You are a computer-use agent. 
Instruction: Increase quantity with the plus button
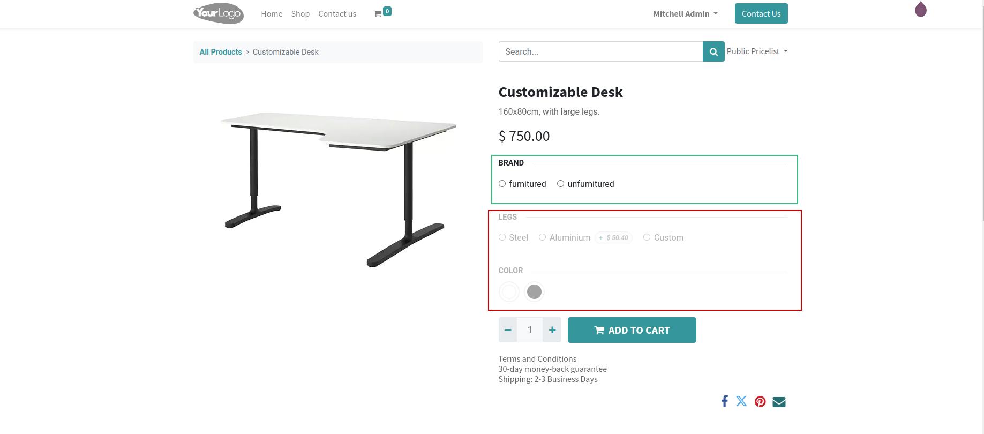tap(552, 330)
